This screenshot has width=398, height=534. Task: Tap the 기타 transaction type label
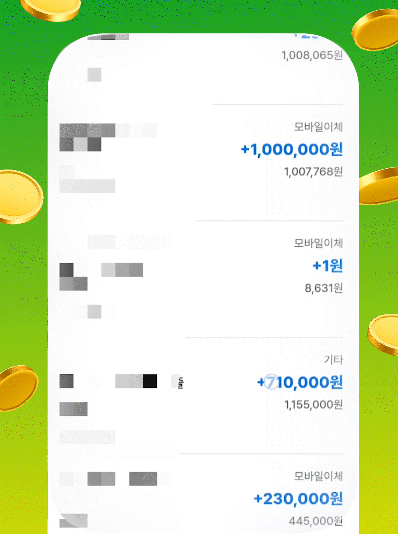333,360
